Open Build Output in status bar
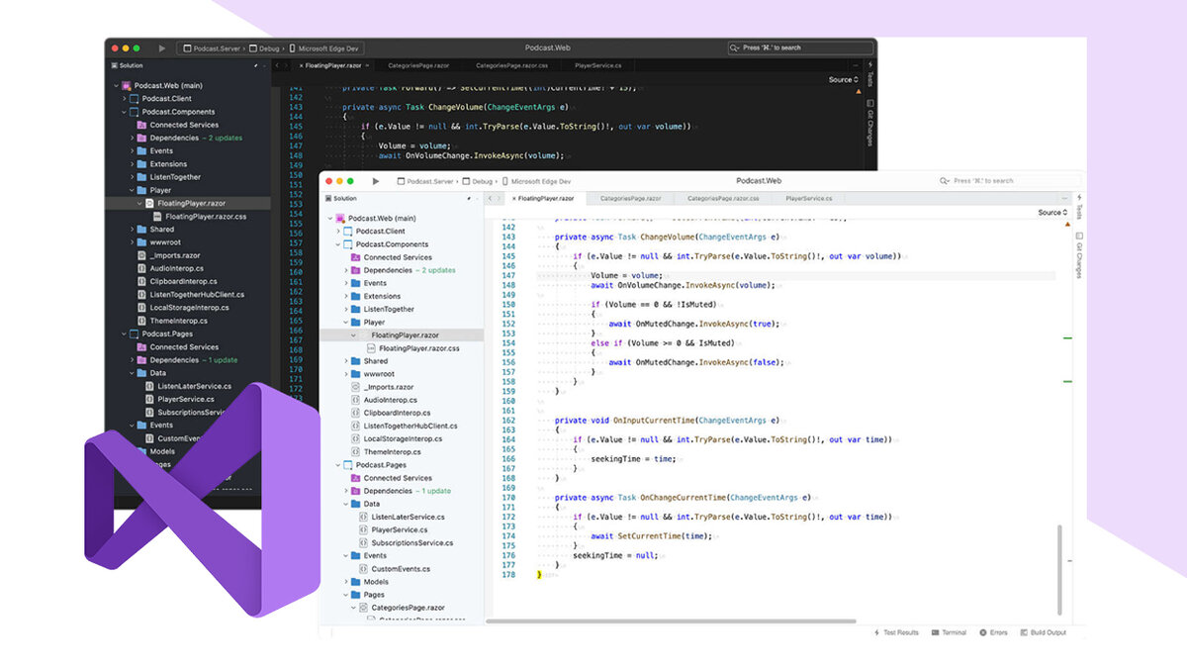The image size is (1187, 668). (1043, 632)
